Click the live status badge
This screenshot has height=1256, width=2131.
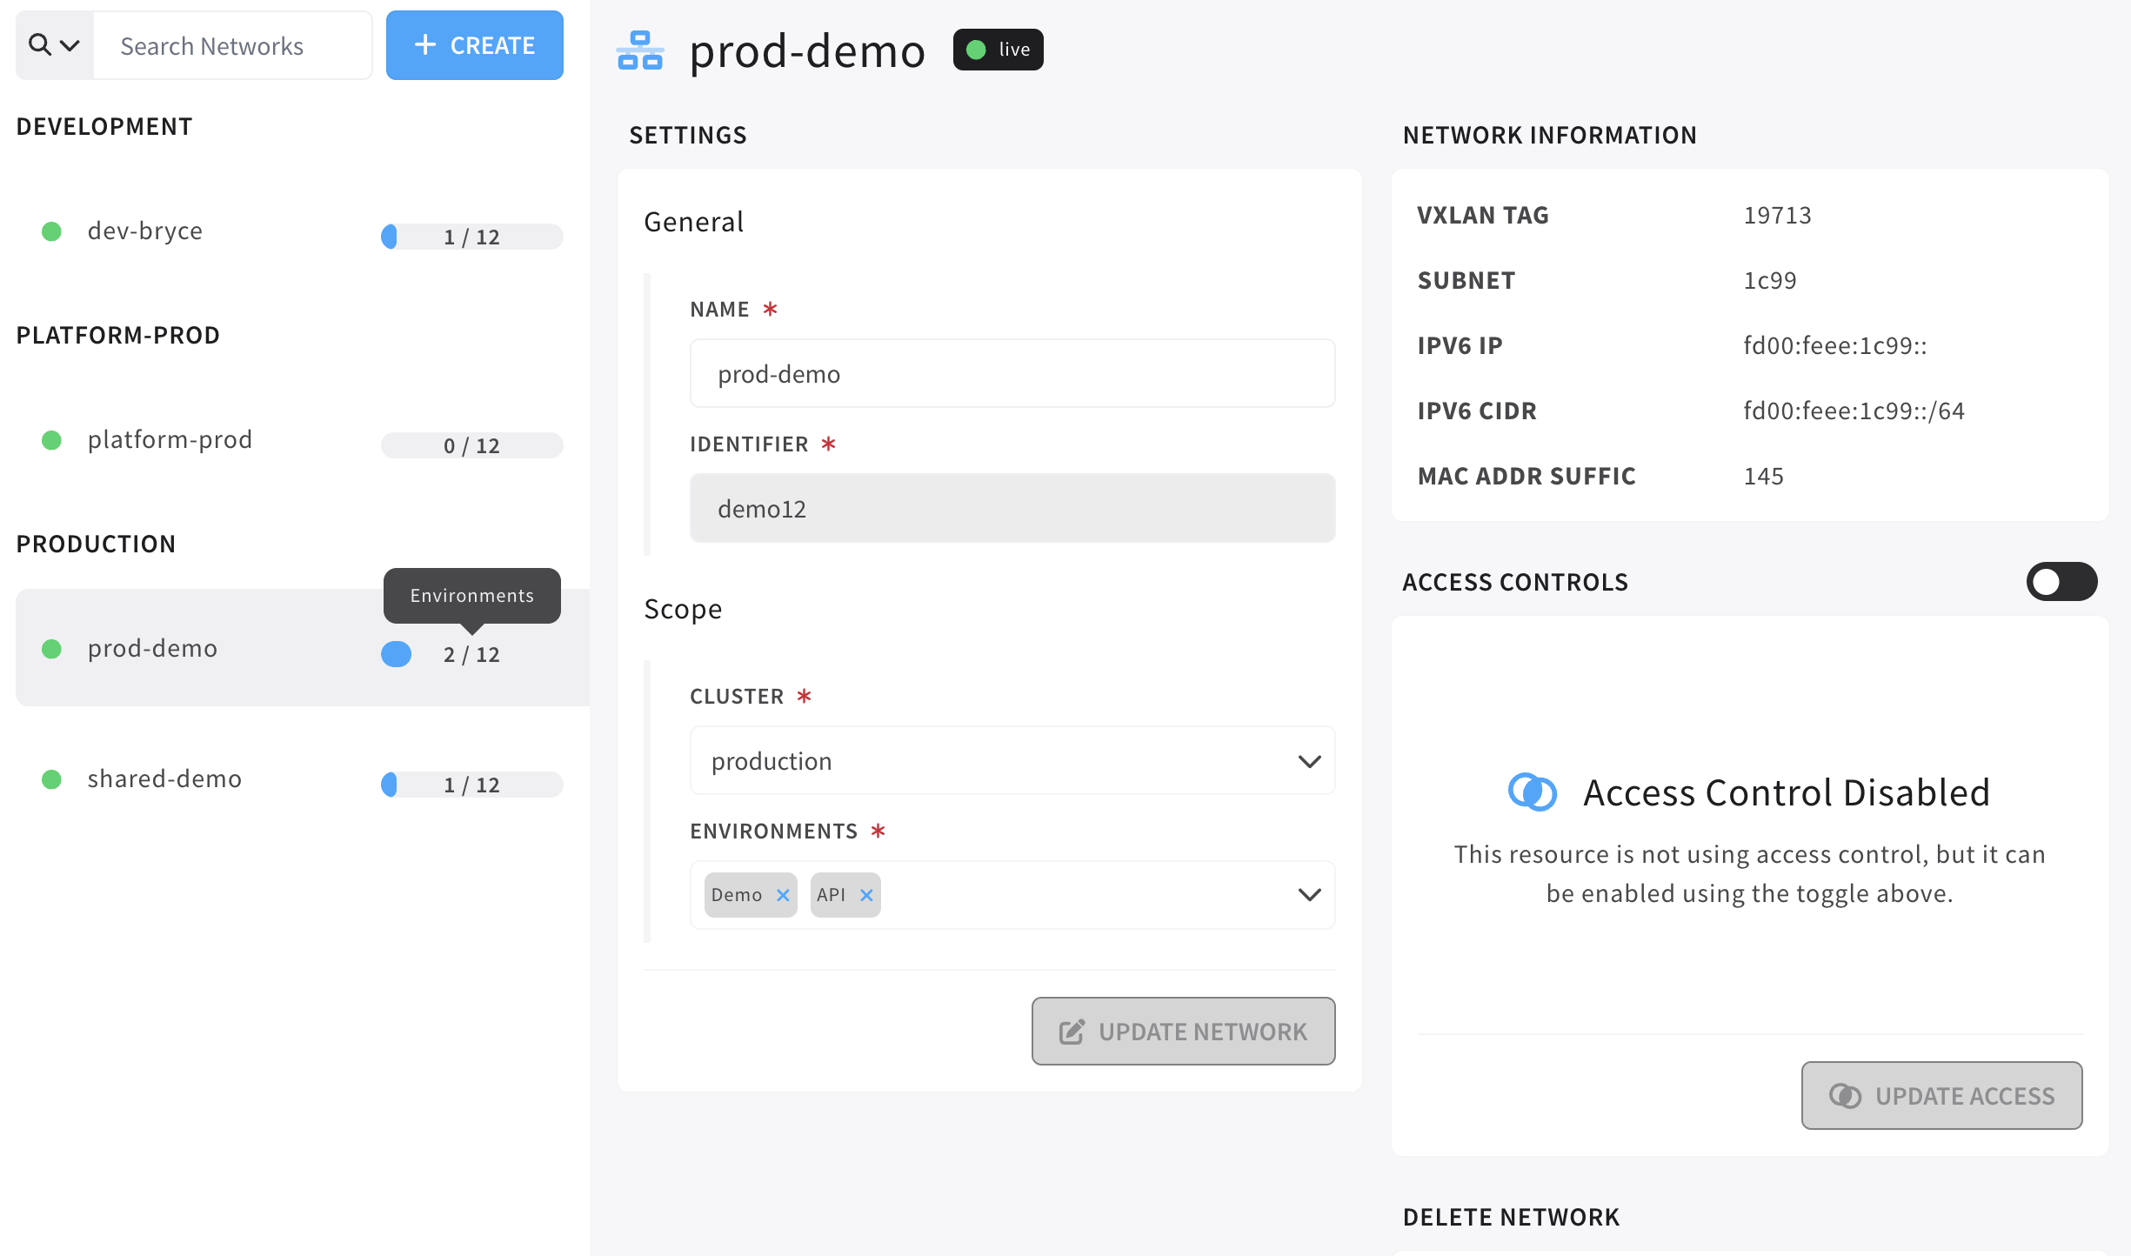point(998,50)
